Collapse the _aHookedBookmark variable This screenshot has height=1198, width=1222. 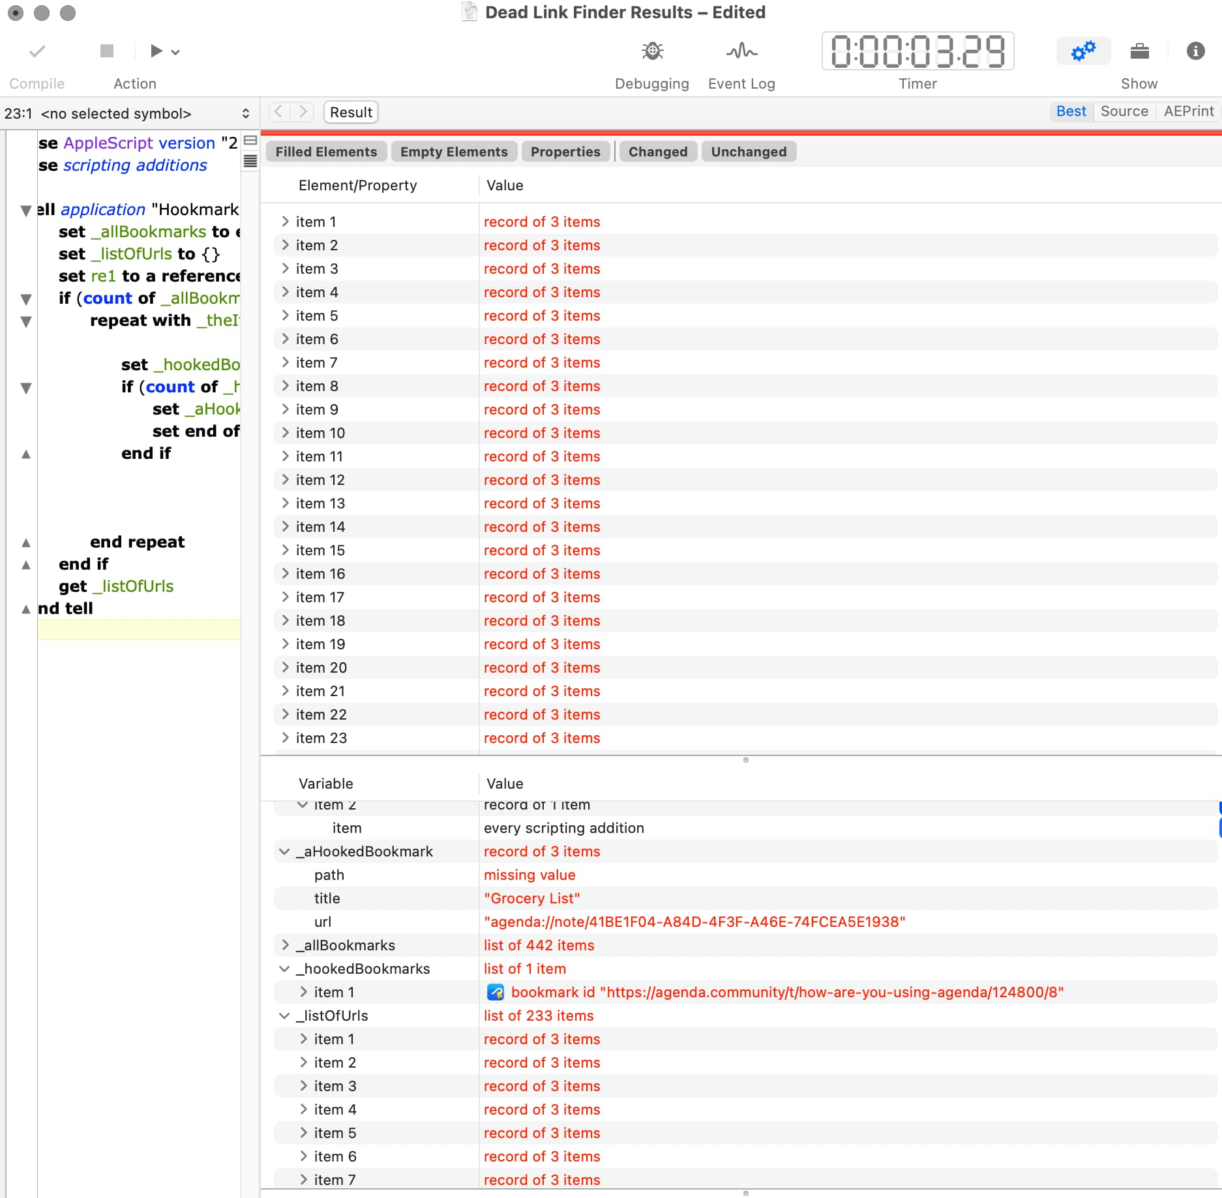284,851
